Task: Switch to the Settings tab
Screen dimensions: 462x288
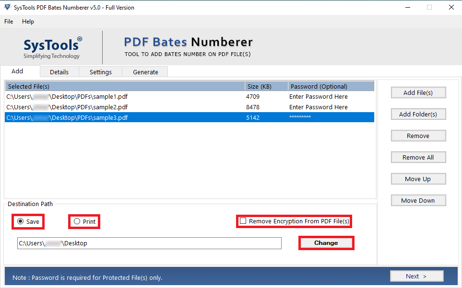Action: pos(100,72)
